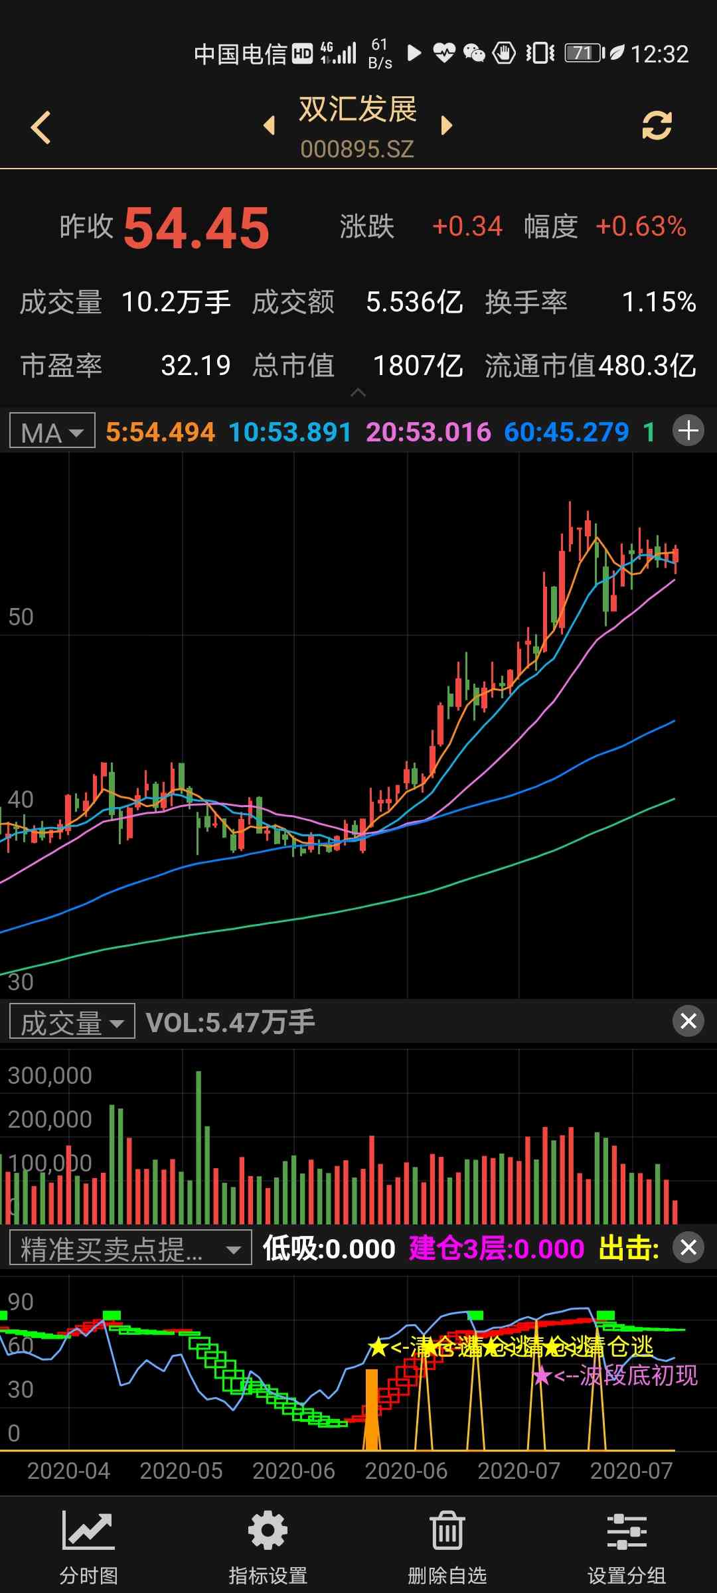Tap the 2020-04 date axis label
The image size is (717, 1593).
pos(68,1471)
